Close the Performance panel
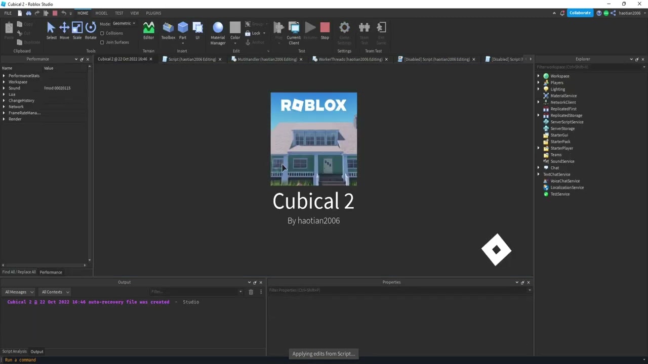This screenshot has height=364, width=648. pos(87,59)
